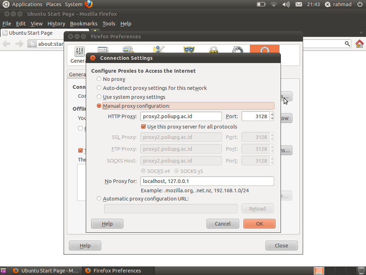366x275 pixels.
Task: Select Auto-detect proxy settings for this network
Action: [x=99, y=88]
